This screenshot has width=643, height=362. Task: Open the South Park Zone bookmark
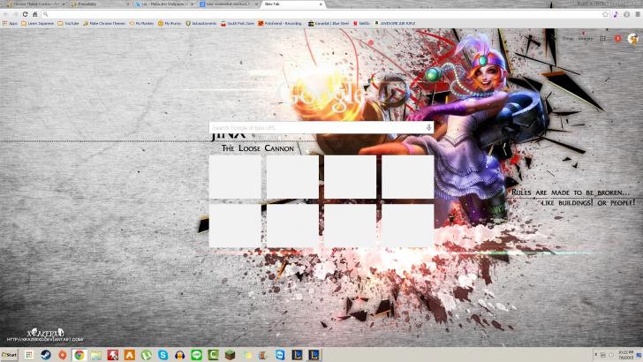(x=238, y=23)
